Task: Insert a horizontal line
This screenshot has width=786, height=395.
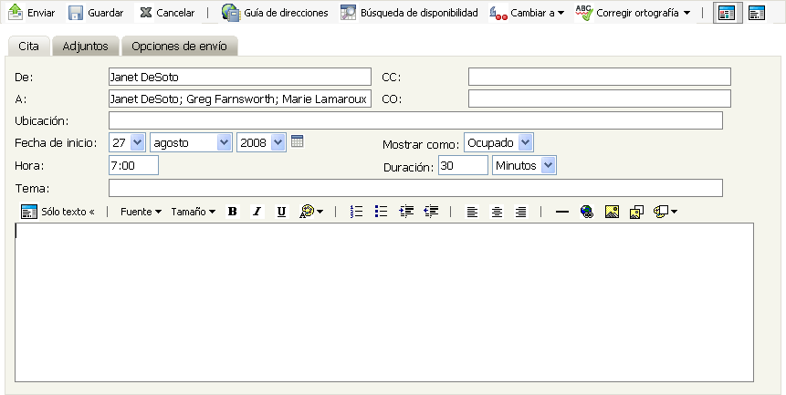Action: pos(562,212)
